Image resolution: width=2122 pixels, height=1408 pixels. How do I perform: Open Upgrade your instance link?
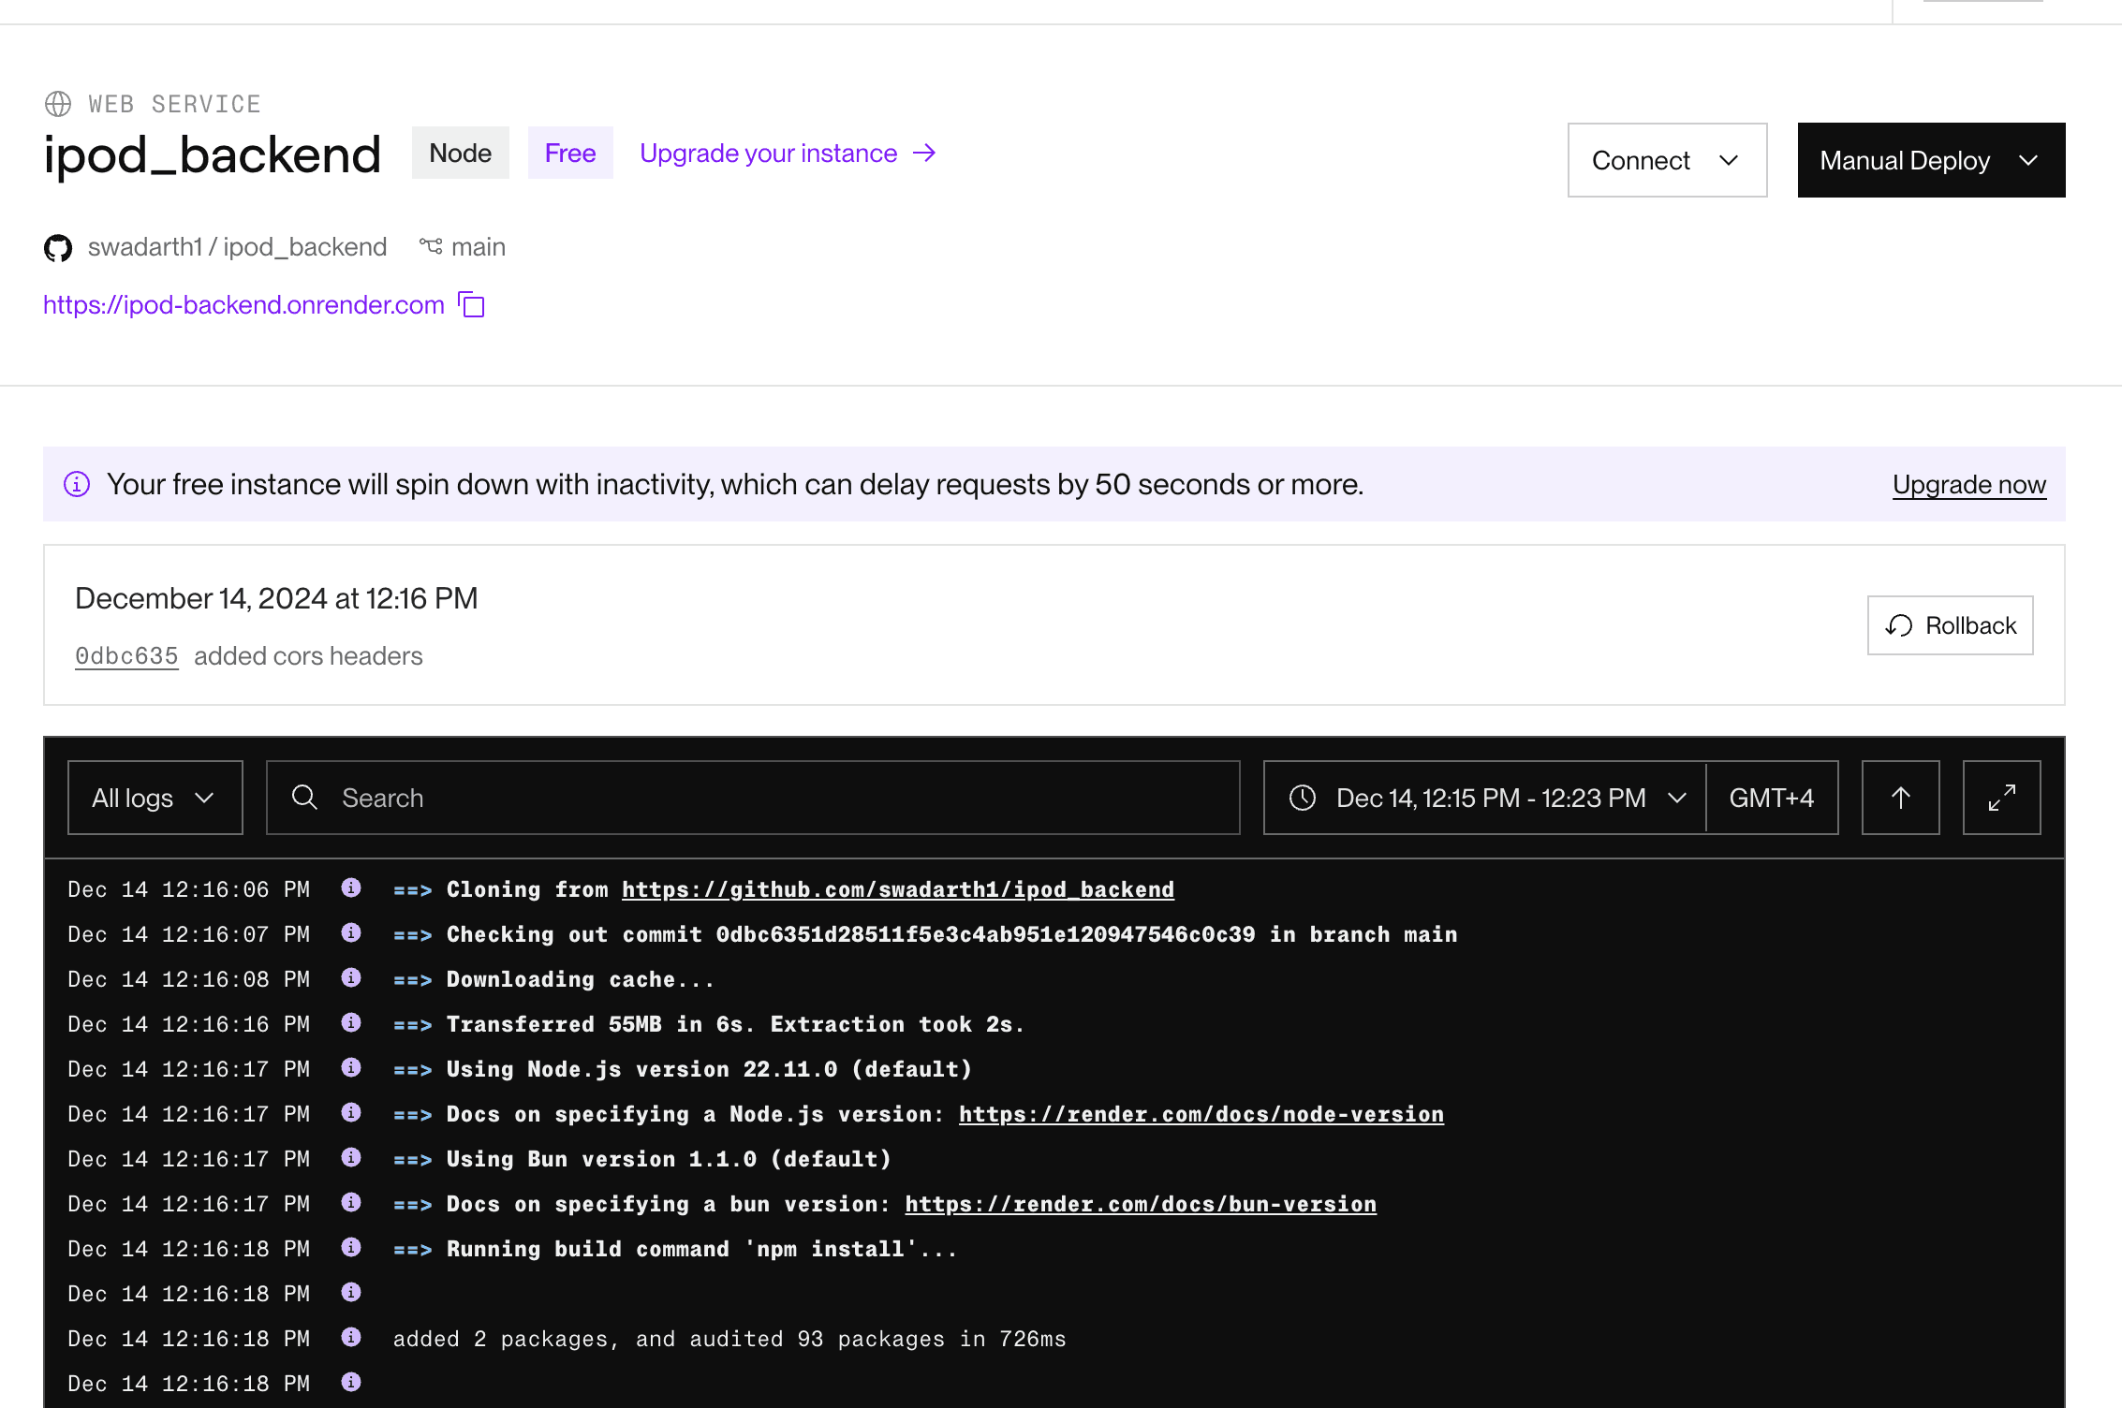coord(787,154)
